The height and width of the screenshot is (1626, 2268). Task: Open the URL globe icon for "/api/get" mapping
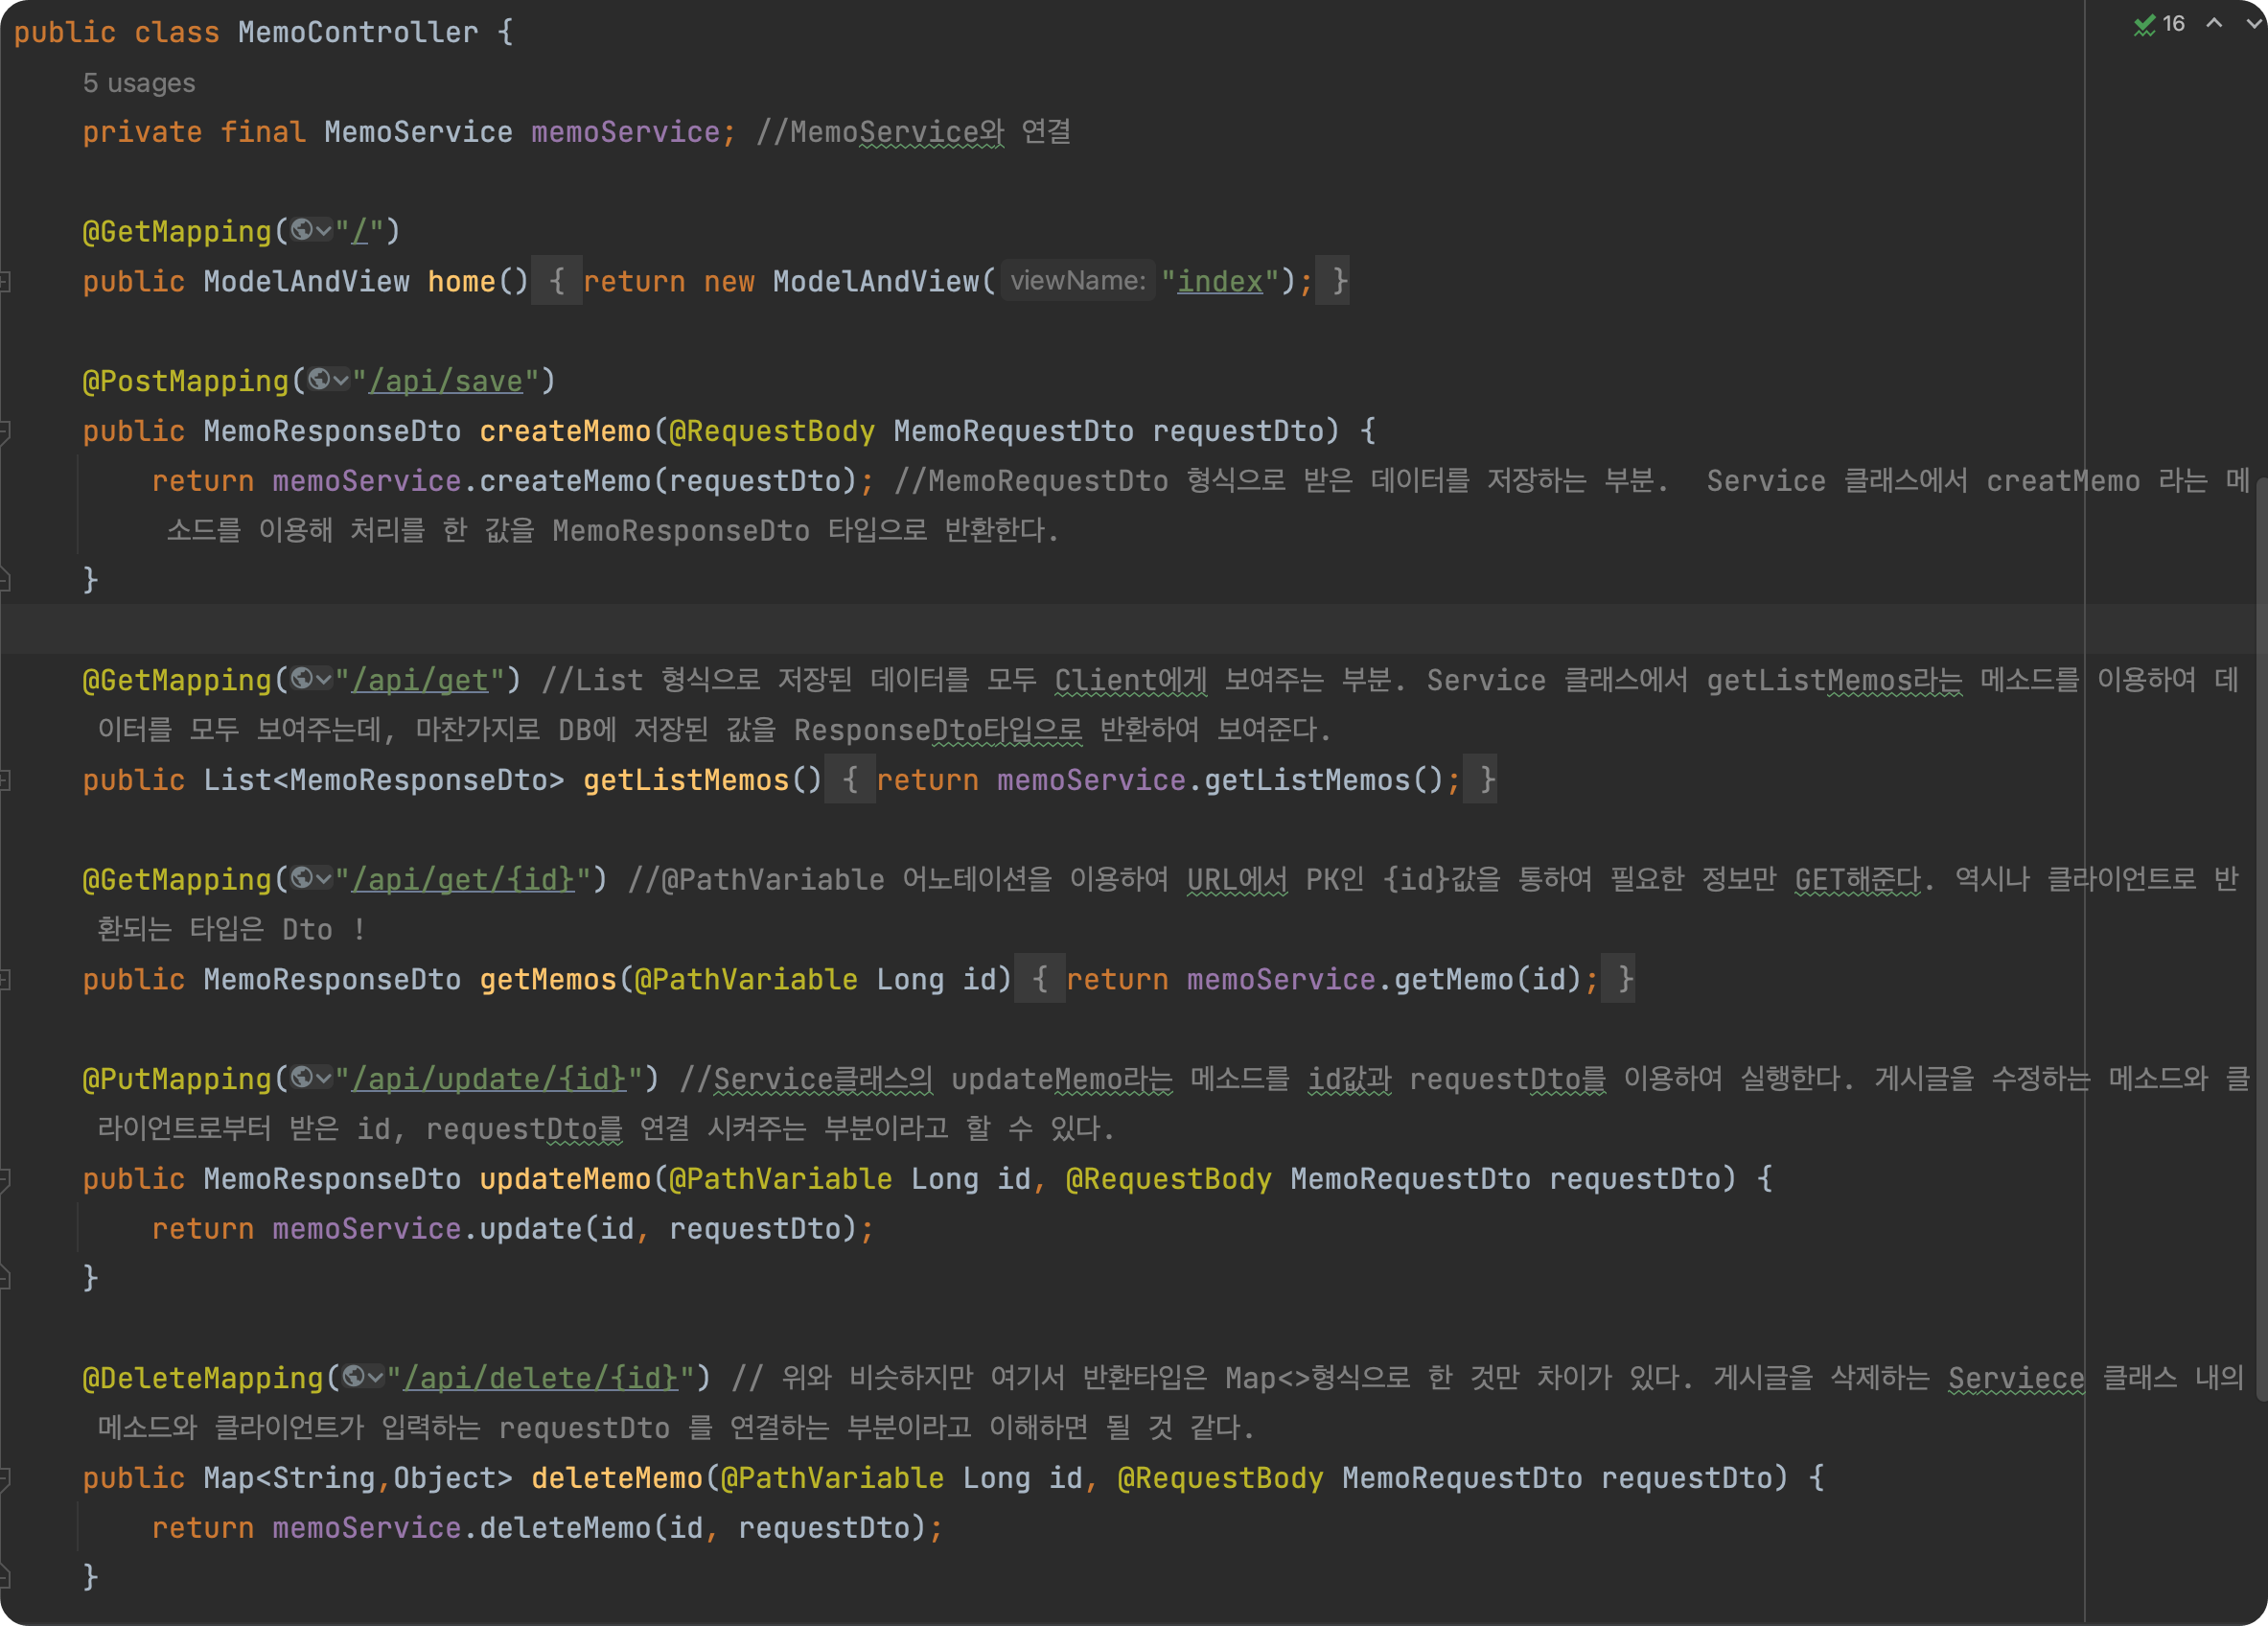click(x=303, y=680)
